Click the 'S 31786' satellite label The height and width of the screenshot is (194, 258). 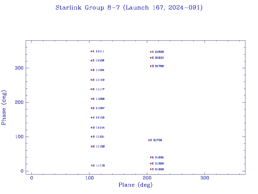(158, 66)
